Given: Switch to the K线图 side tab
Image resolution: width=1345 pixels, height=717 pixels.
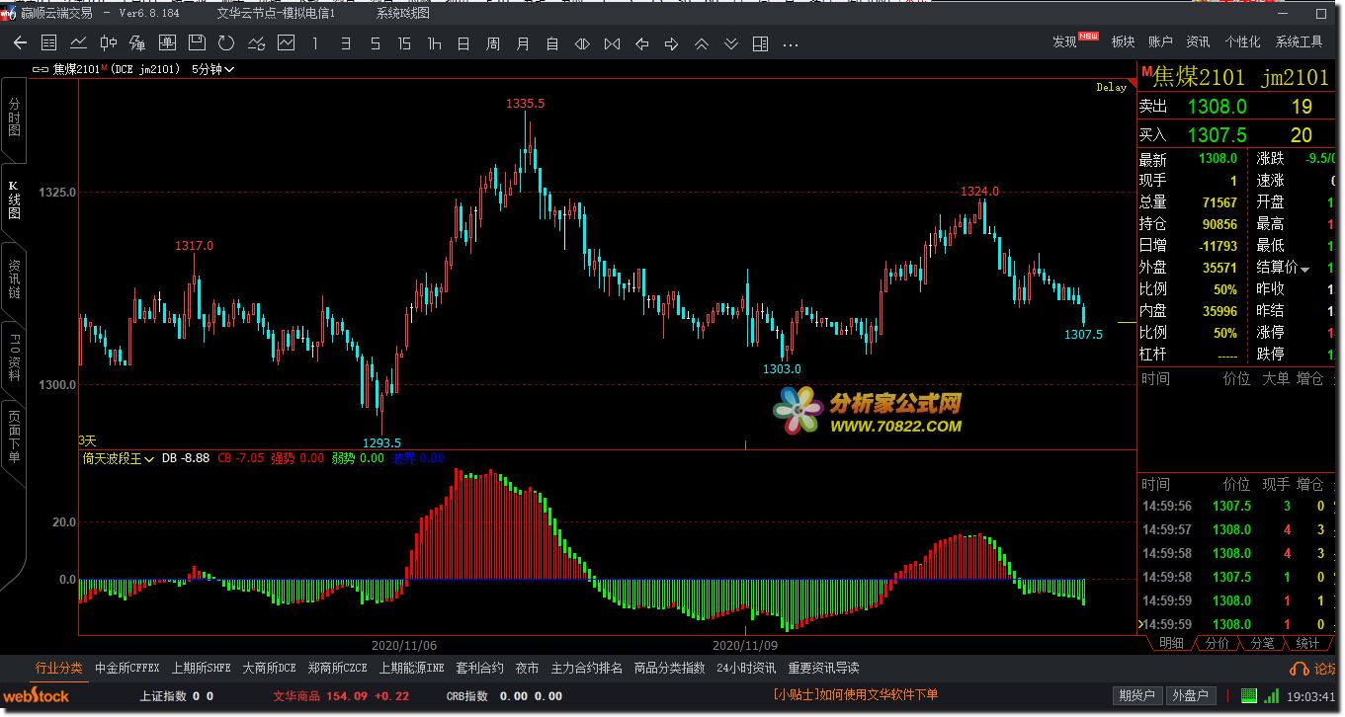Looking at the screenshot, I should (x=13, y=200).
